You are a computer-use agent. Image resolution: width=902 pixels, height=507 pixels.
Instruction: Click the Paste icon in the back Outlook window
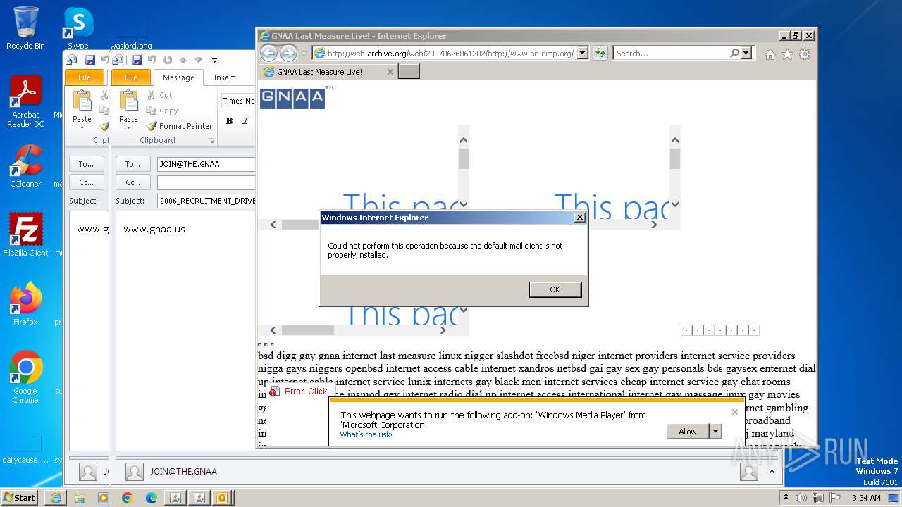pos(82,102)
